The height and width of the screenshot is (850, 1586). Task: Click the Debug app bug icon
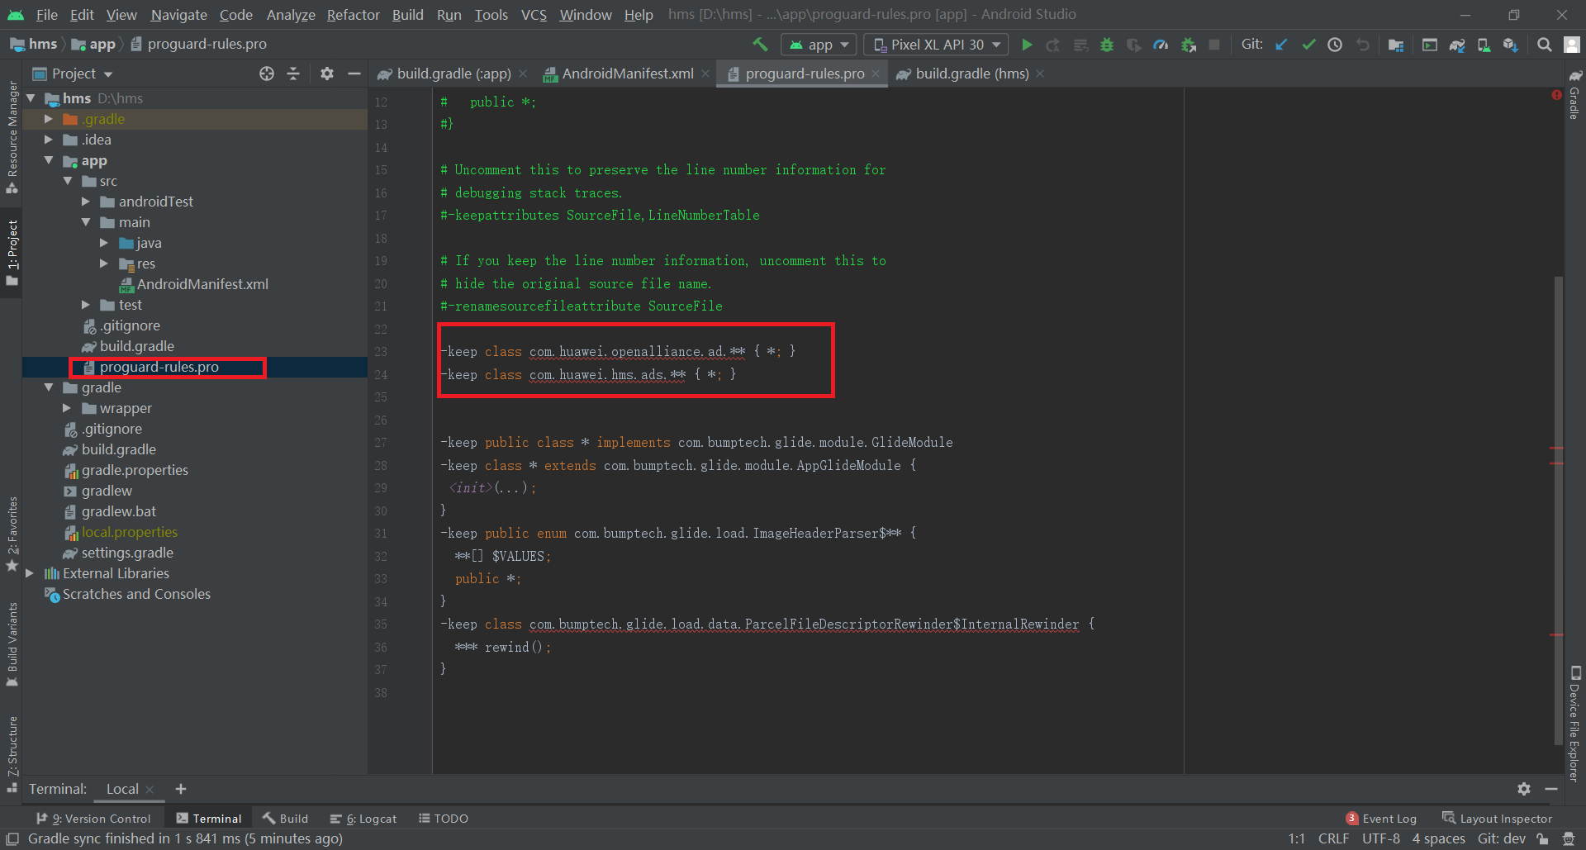tap(1107, 45)
